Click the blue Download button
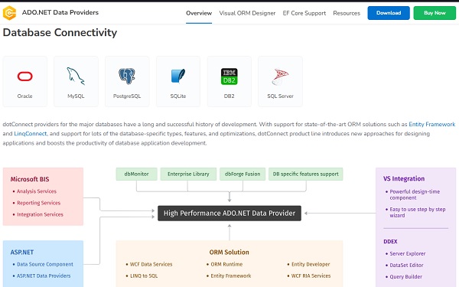Image resolution: width=459 pixels, height=287 pixels. (389, 13)
